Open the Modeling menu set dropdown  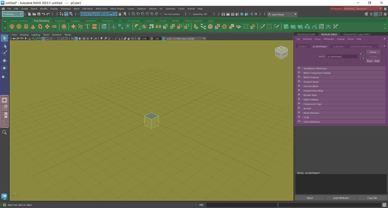[12, 14]
